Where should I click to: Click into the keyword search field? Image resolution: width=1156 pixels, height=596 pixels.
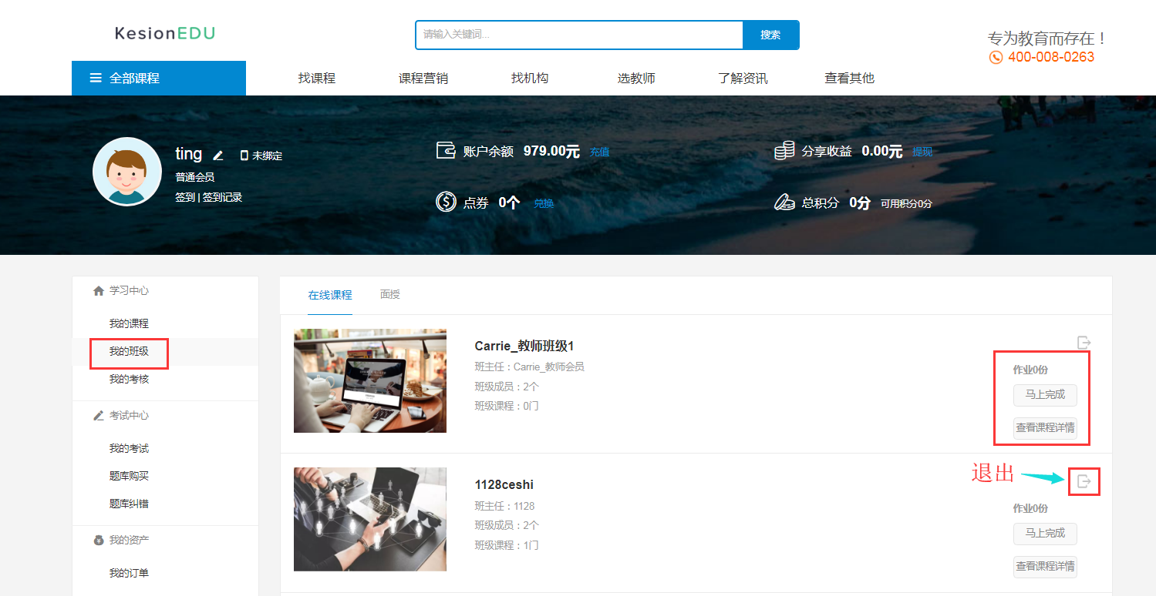pos(578,35)
